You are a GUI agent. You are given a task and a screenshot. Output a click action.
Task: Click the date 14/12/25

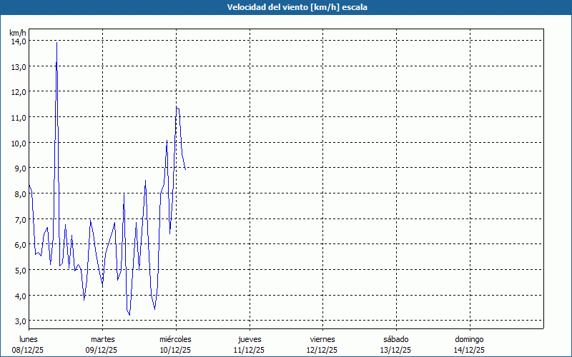pos(469,350)
